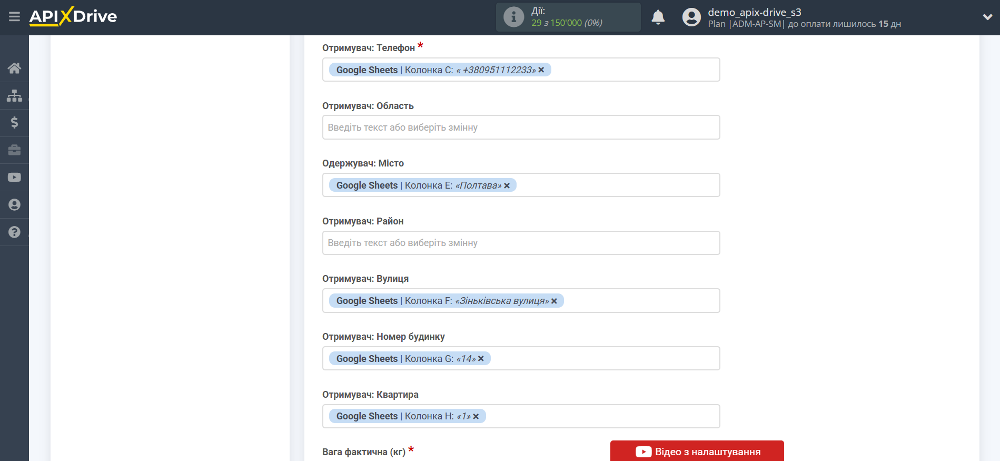The height and width of the screenshot is (461, 1000).
Task: Remove the Колонка G house number tag
Action: coord(481,359)
